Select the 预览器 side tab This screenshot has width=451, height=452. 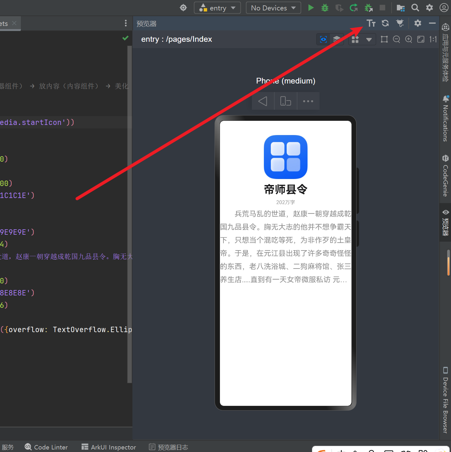[445, 222]
